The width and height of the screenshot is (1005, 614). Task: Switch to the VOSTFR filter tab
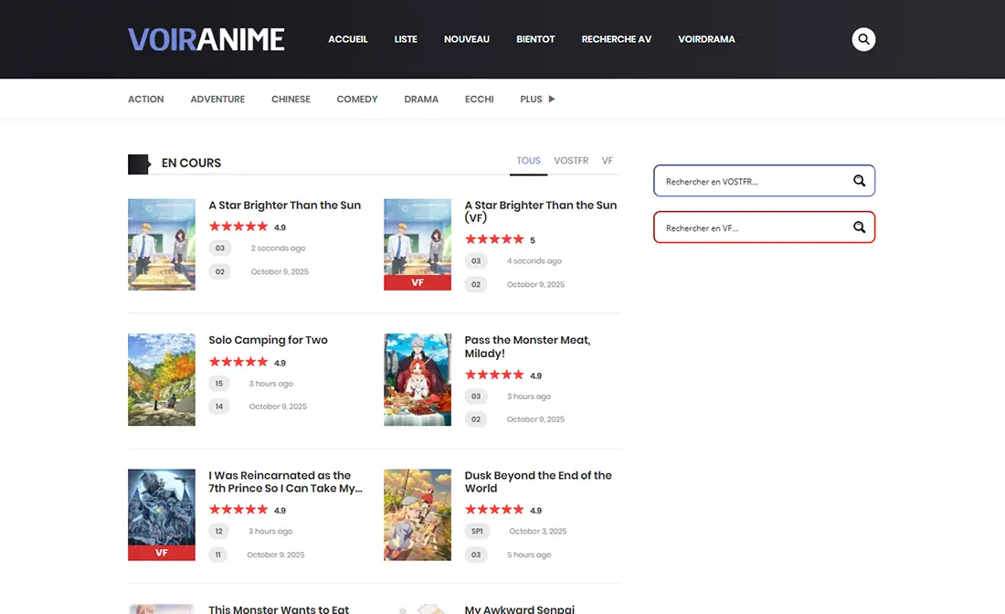point(570,160)
